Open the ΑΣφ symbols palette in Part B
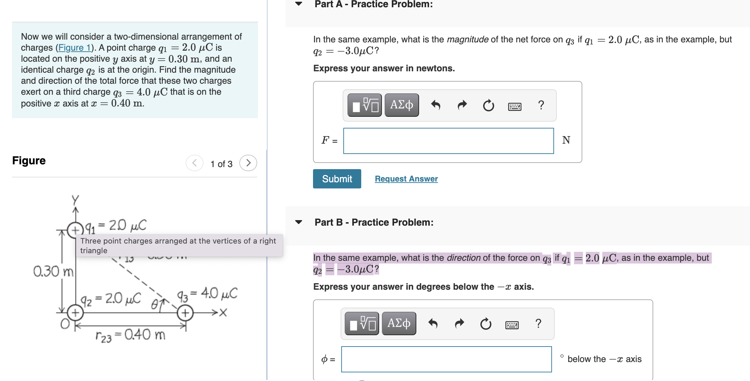750x381 pixels. [x=399, y=323]
